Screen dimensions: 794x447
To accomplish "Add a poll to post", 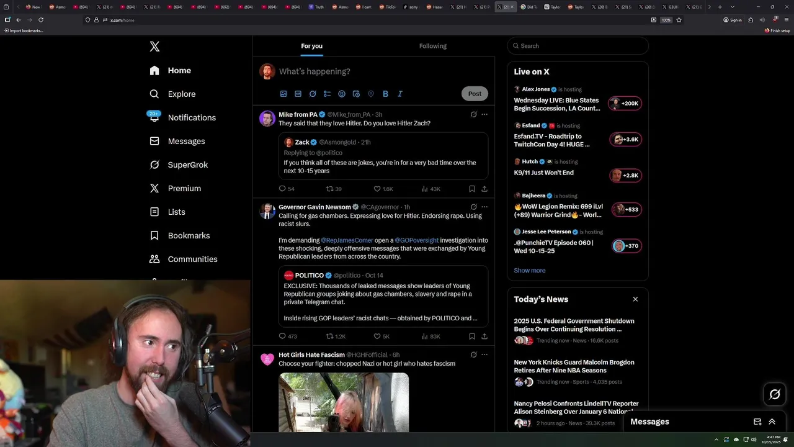I will point(327,94).
